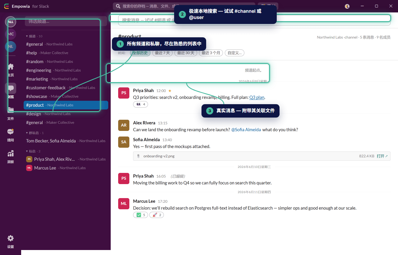Toggle the dark mode moon icon
398x255 pixels.
click(347, 6)
